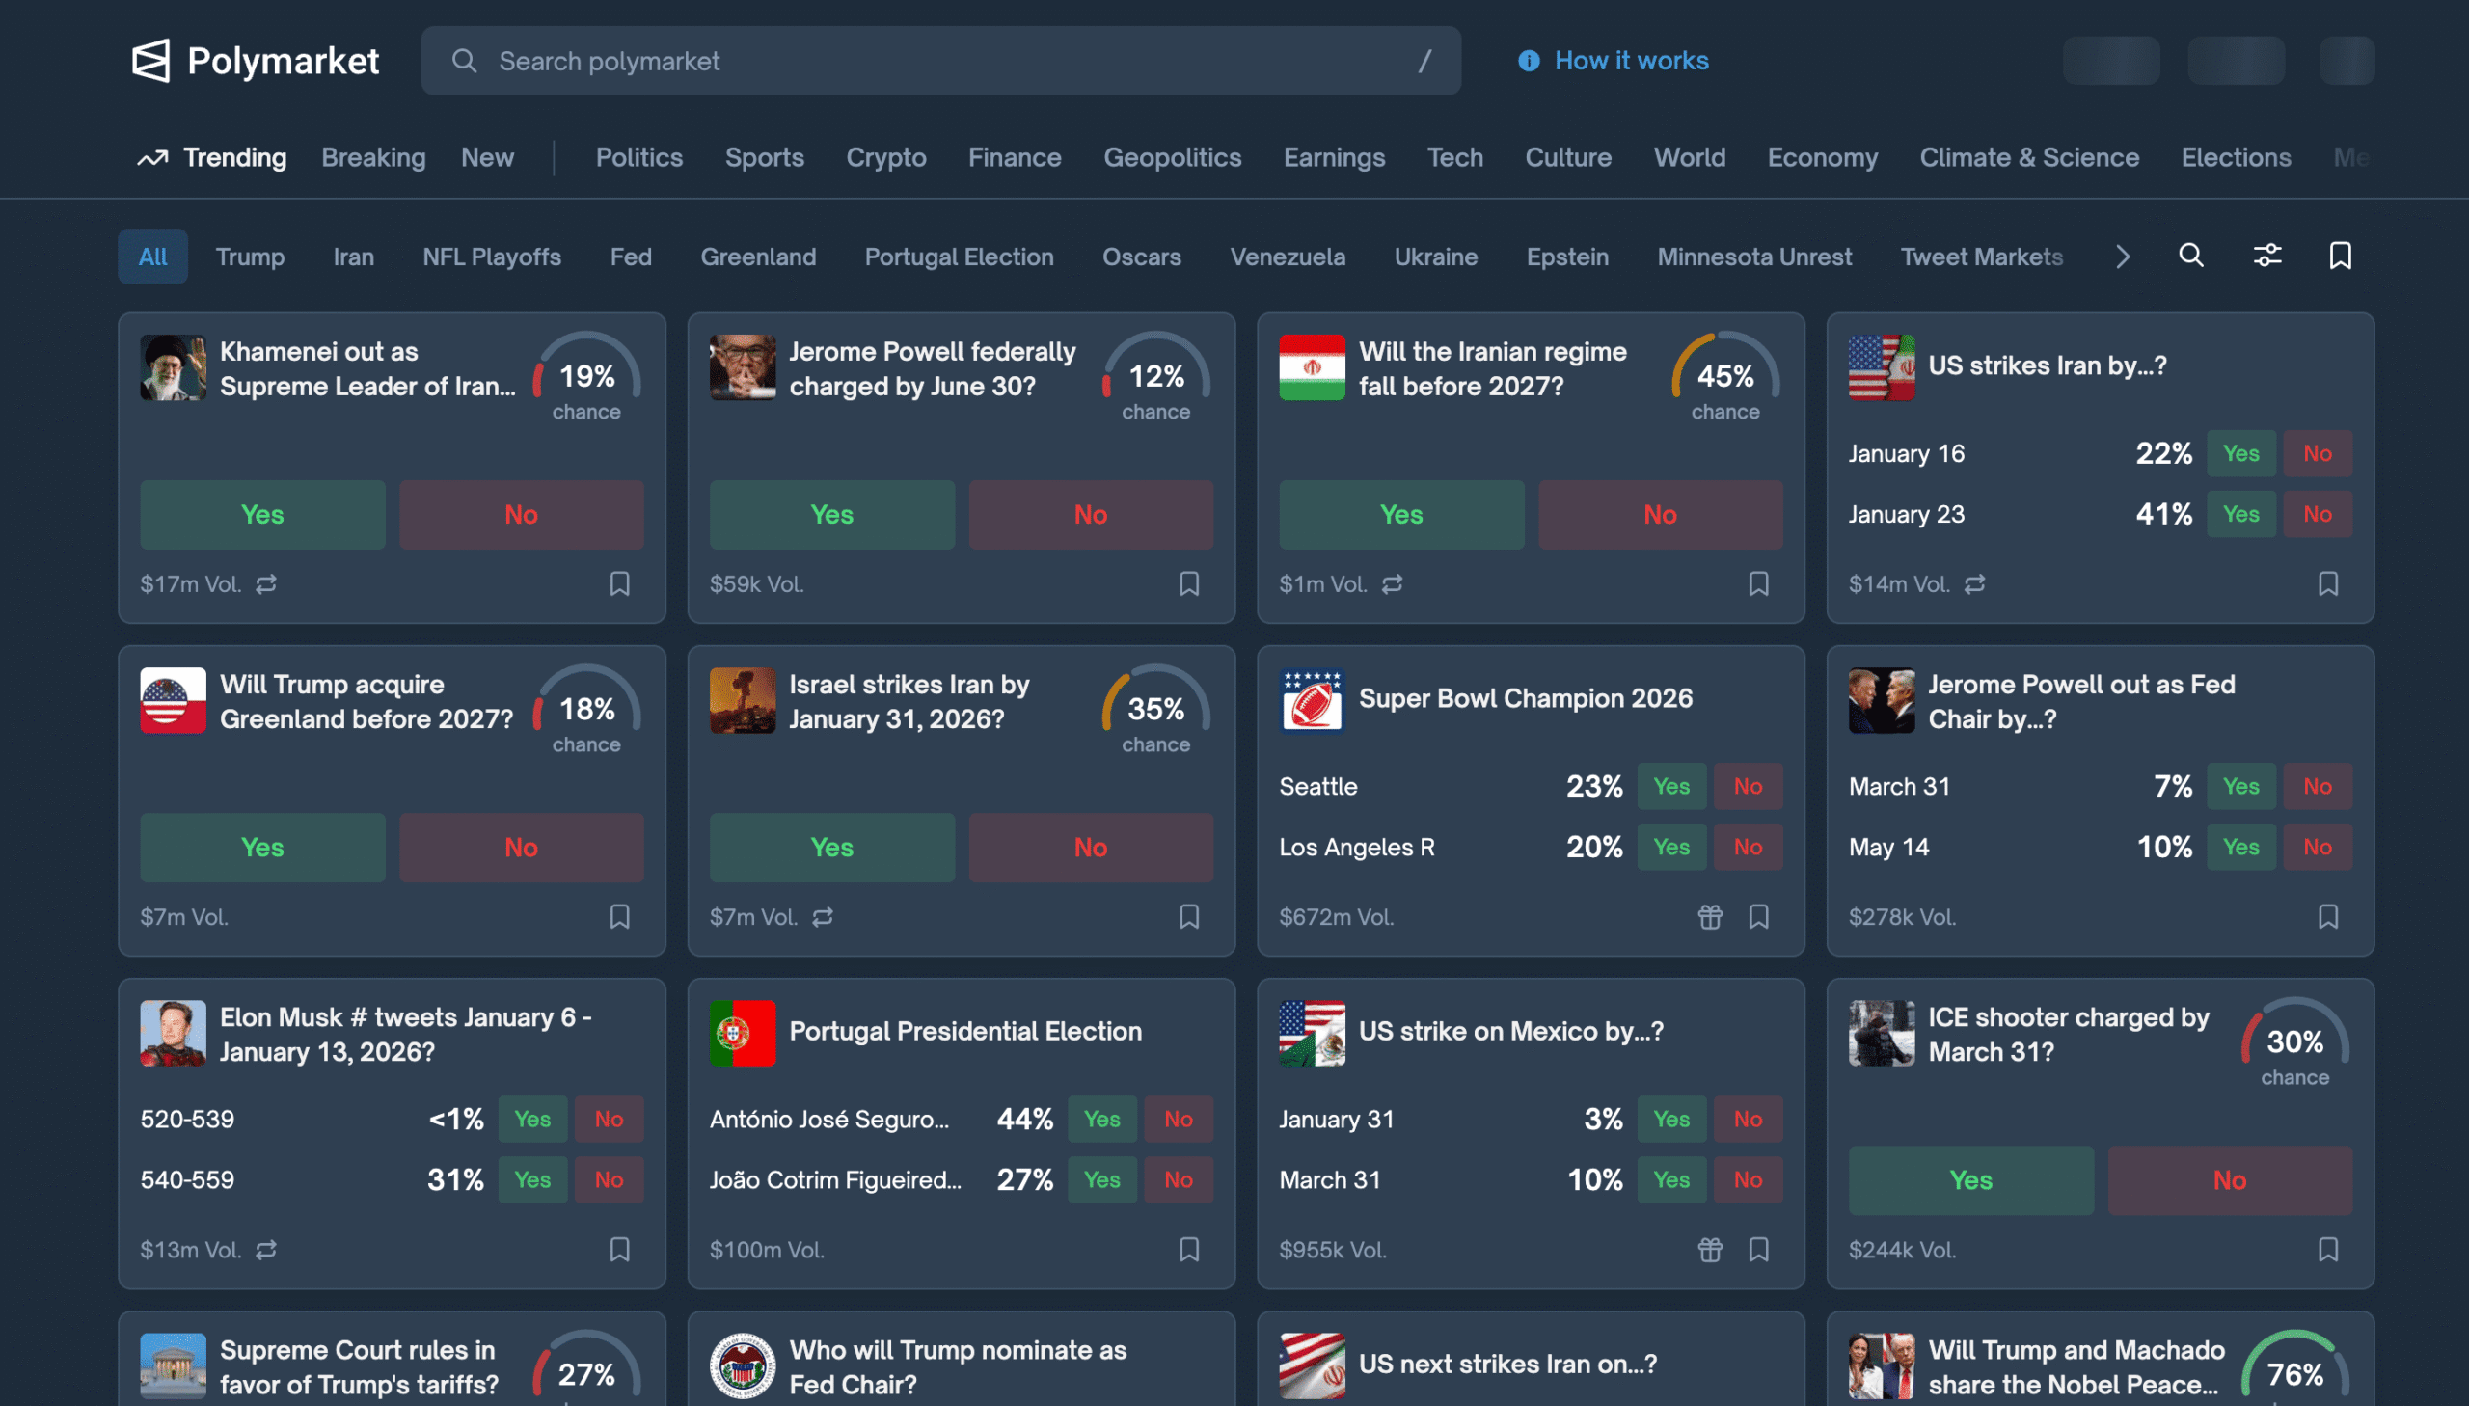Click repost icon on Khamenei market card

pos(266,584)
